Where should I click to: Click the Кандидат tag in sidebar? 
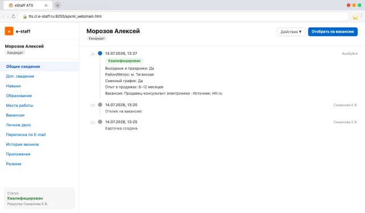coord(15,53)
